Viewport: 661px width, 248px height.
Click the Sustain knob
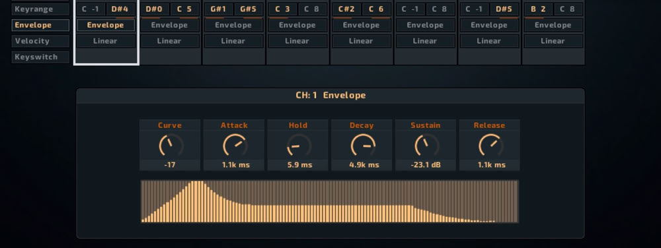coord(426,145)
